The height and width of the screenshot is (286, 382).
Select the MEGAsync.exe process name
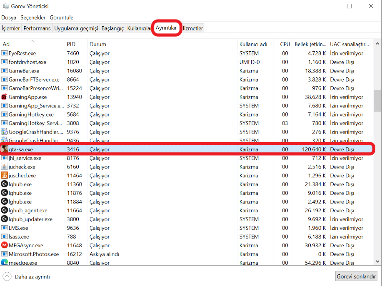tap(26, 245)
